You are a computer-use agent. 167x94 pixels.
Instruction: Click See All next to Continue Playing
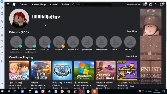pyautogui.click(x=131, y=56)
